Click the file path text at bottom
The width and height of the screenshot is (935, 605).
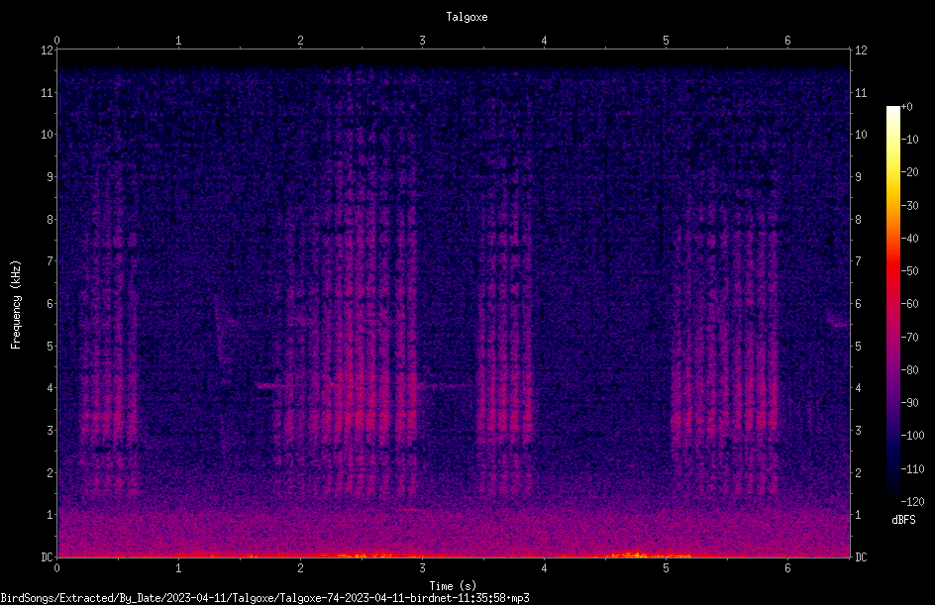click(264, 598)
